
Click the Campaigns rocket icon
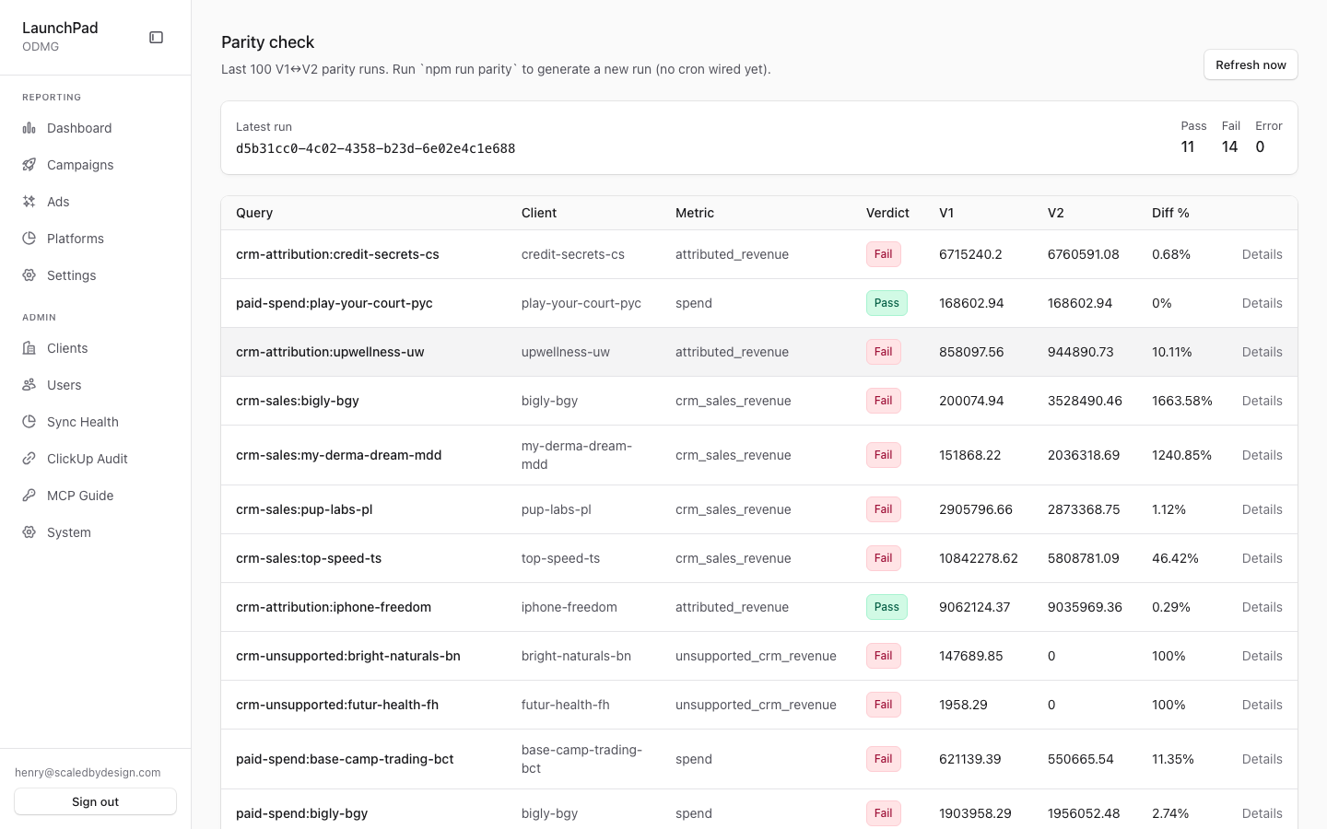click(x=29, y=165)
